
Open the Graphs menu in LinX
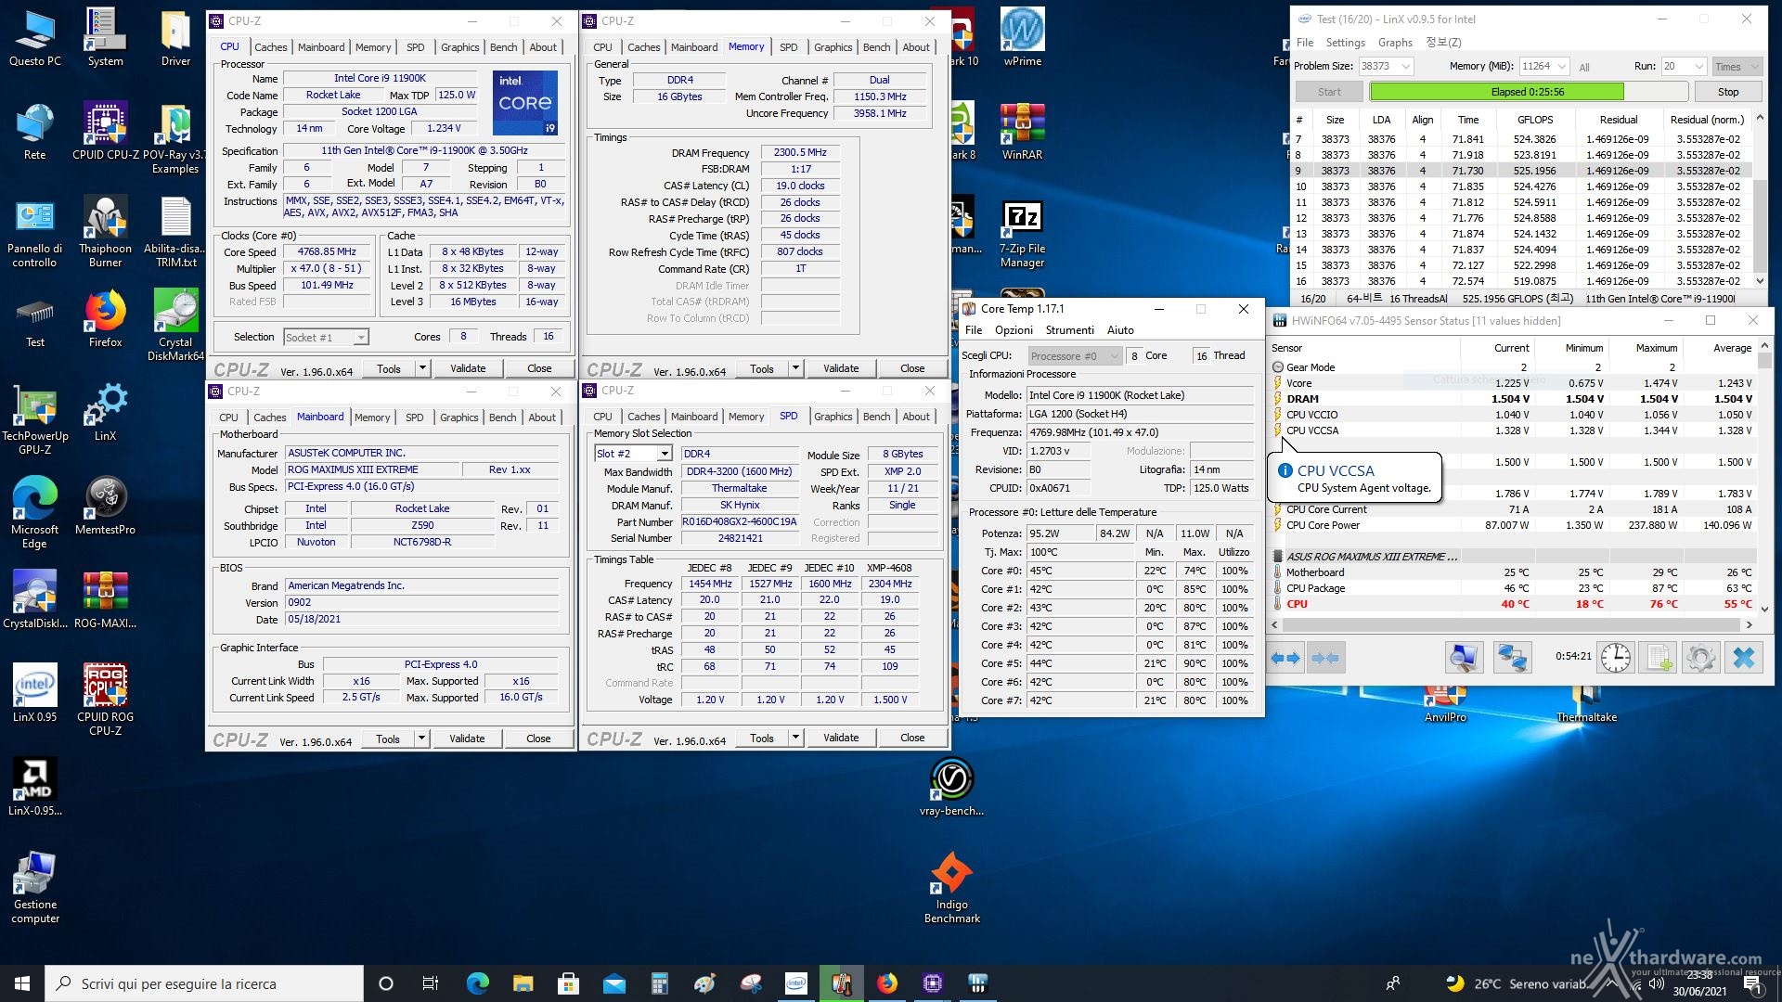pos(1395,43)
